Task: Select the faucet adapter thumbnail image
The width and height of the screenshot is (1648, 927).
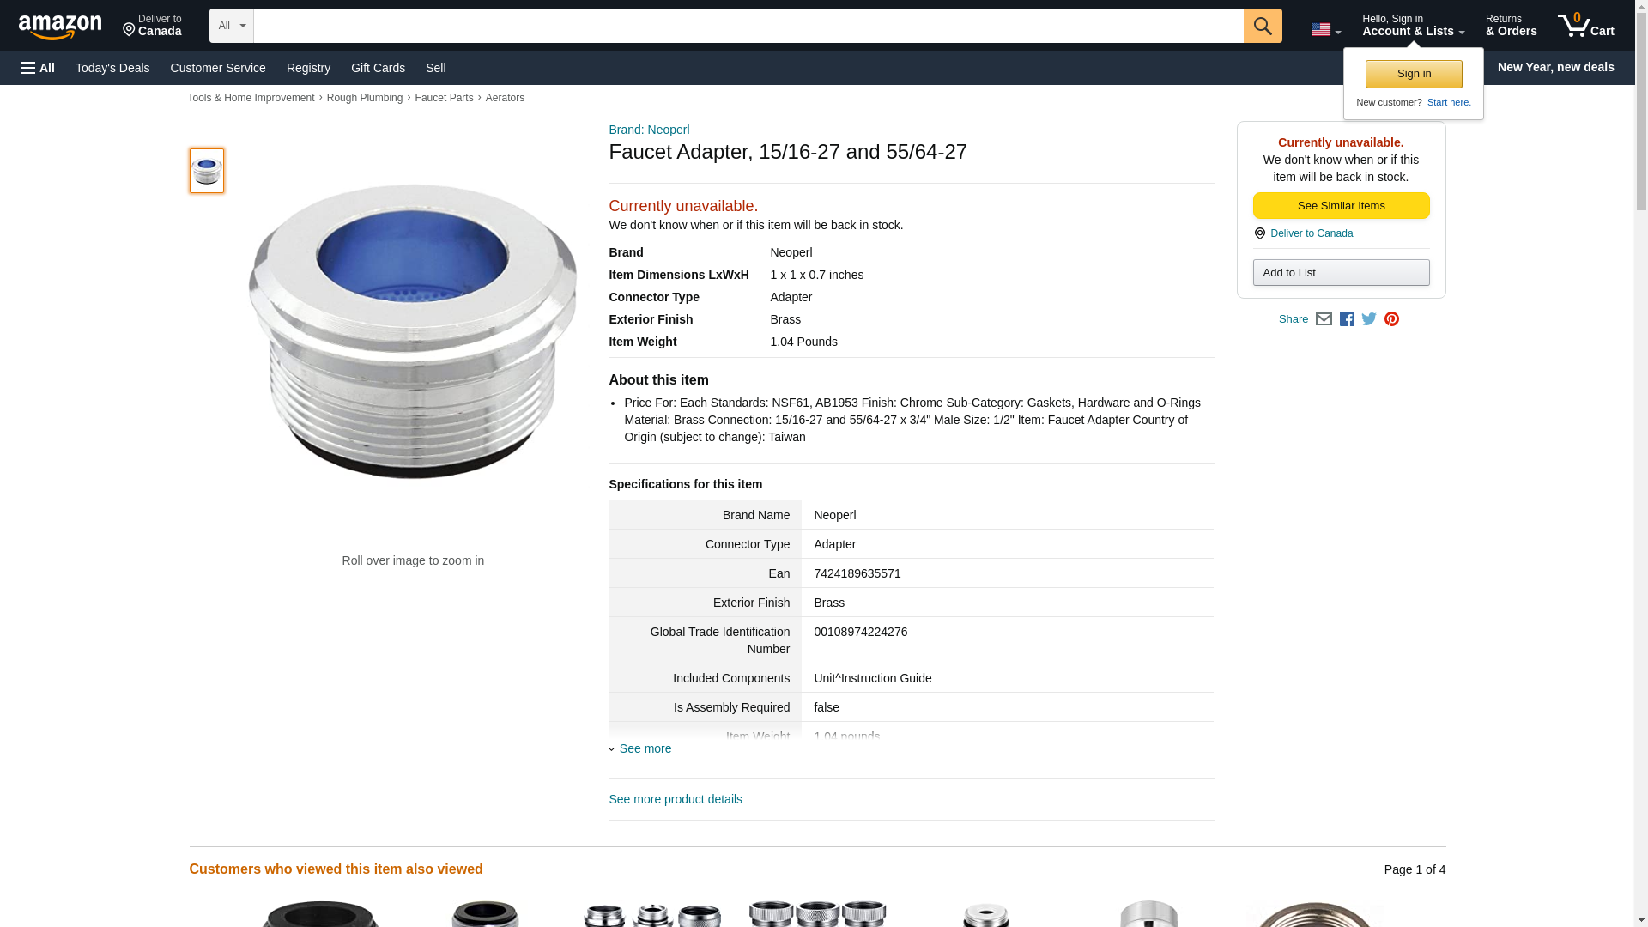Action: 207,171
